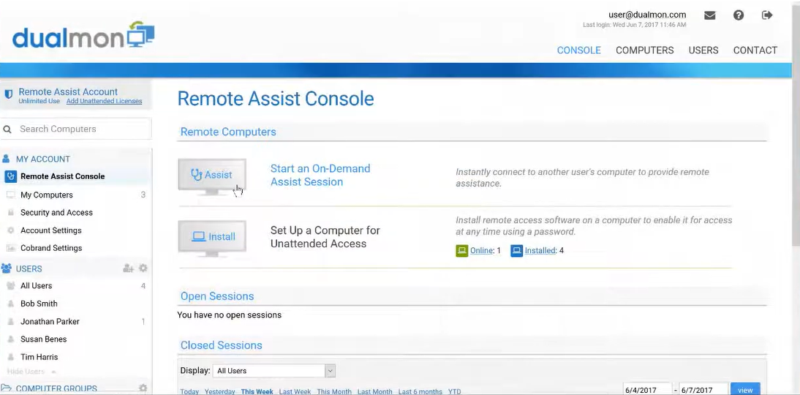
Task: Open the help question mark icon
Action: [739, 15]
